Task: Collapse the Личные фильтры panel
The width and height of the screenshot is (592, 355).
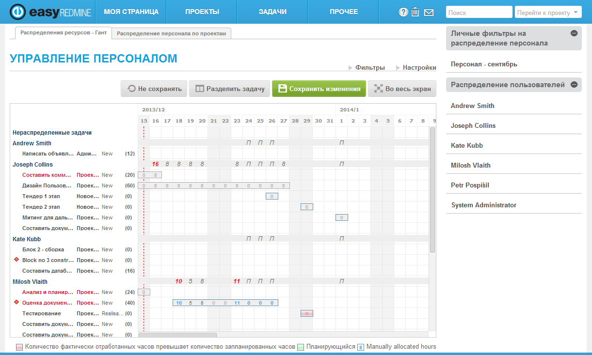Action: pos(573,33)
